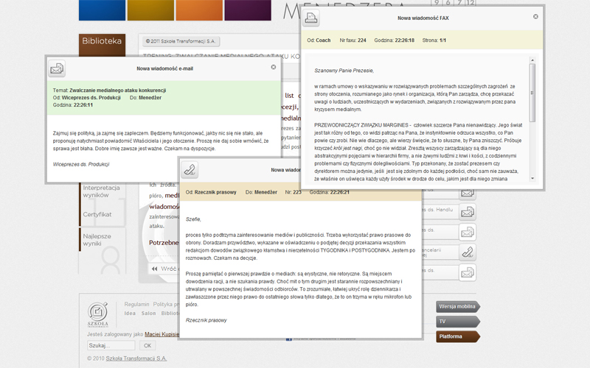Click the Wróć back button
The image size is (590, 368).
164,269
